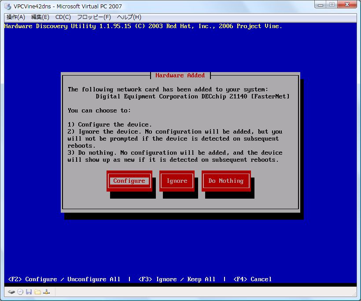Image resolution: width=361 pixels, height=301 pixels.
Task: Choose the Configure button
Action: (x=129, y=181)
